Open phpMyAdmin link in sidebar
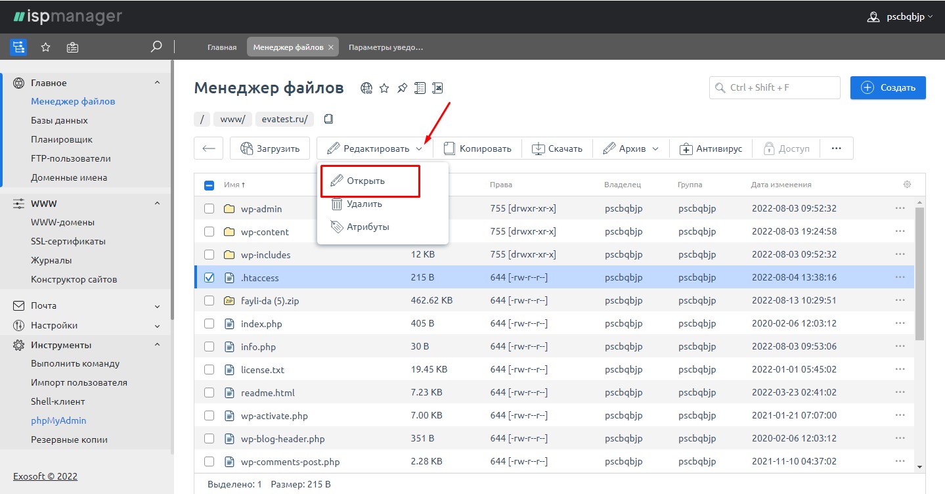The height and width of the screenshot is (494, 945). (x=58, y=420)
